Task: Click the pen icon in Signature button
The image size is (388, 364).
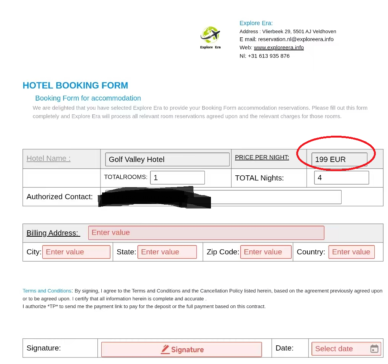Action: coord(165,350)
